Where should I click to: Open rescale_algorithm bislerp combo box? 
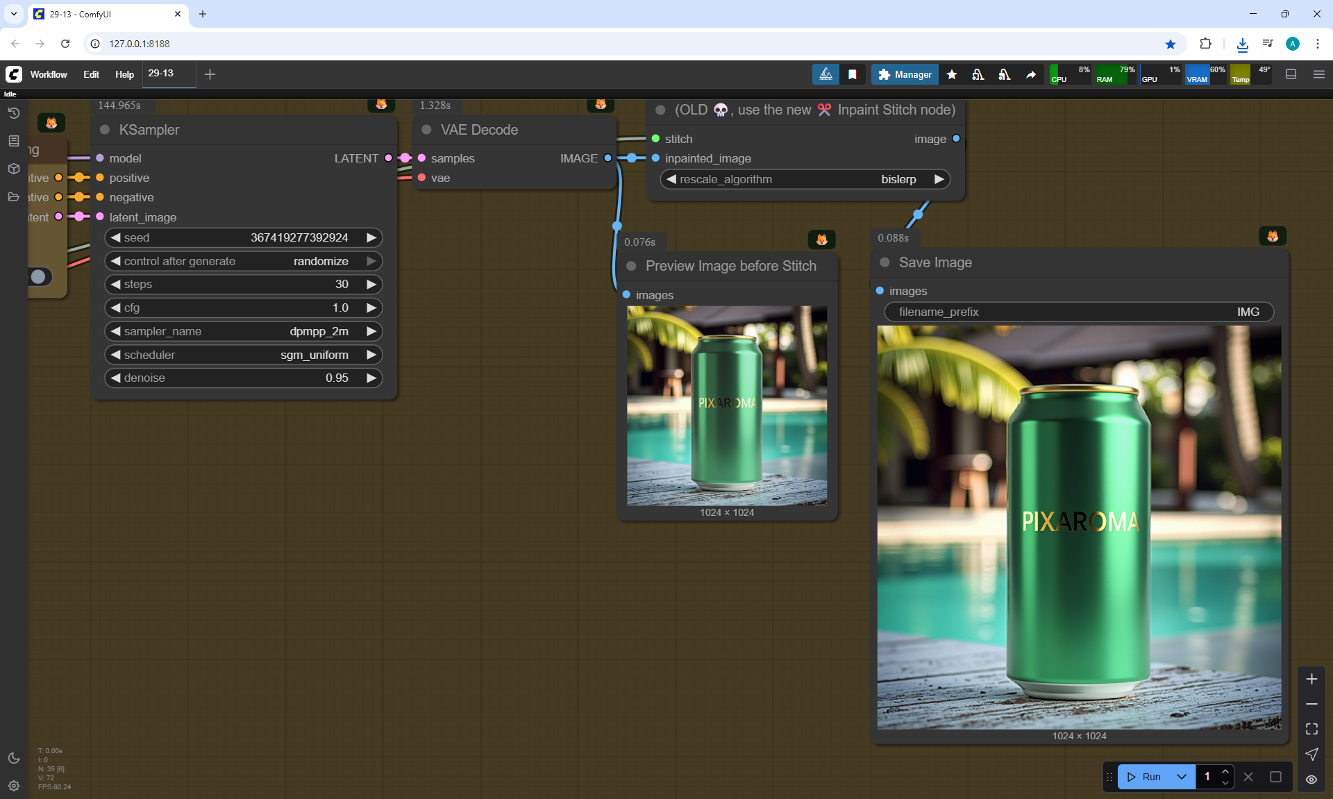[x=805, y=179]
